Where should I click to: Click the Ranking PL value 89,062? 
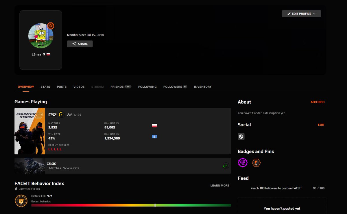point(110,127)
